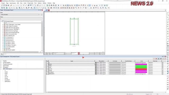
Task: Click the red delete icon in layer toolbar
Action: [156, 59]
